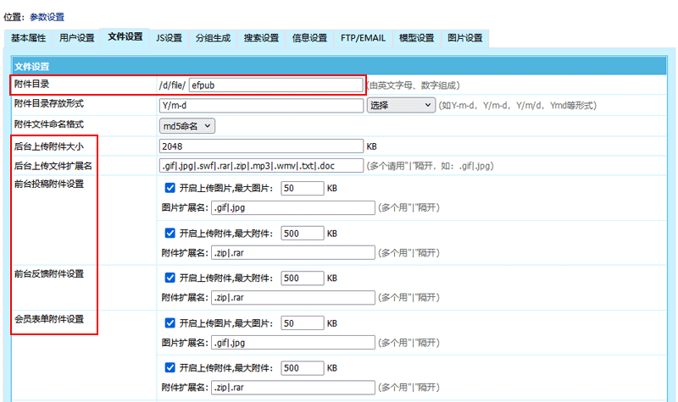This screenshot has width=678, height=402.
Task: Switch to the 信息设置 tab
Action: [309, 38]
